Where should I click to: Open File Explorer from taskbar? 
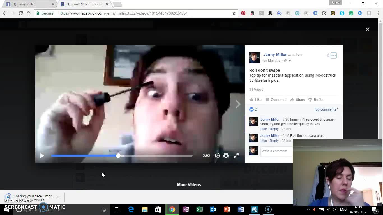pos(145,209)
